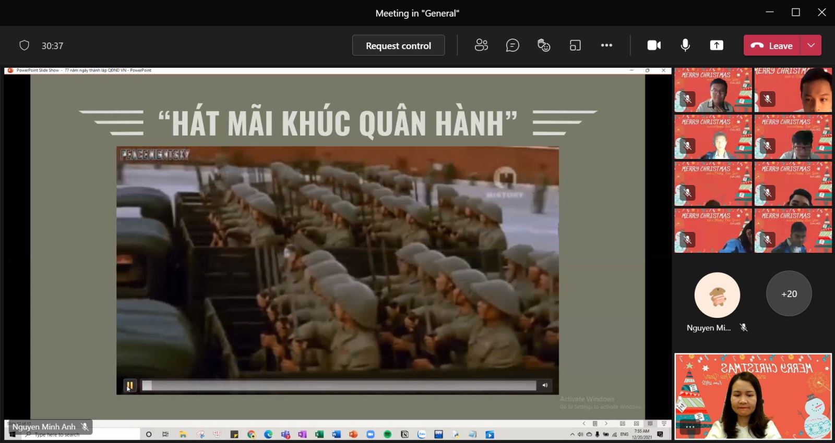The height and width of the screenshot is (443, 835).
Task: Select first participant video with glasses
Action: pyautogui.click(x=713, y=90)
